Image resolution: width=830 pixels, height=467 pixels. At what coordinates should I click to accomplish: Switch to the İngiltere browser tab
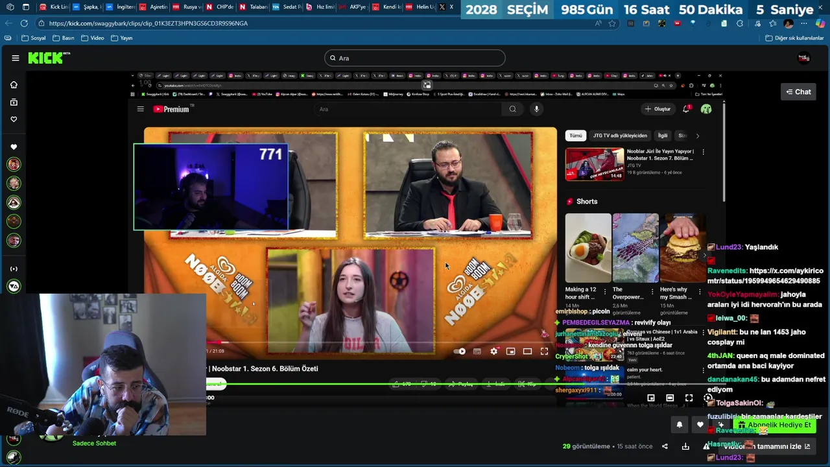pos(120,7)
